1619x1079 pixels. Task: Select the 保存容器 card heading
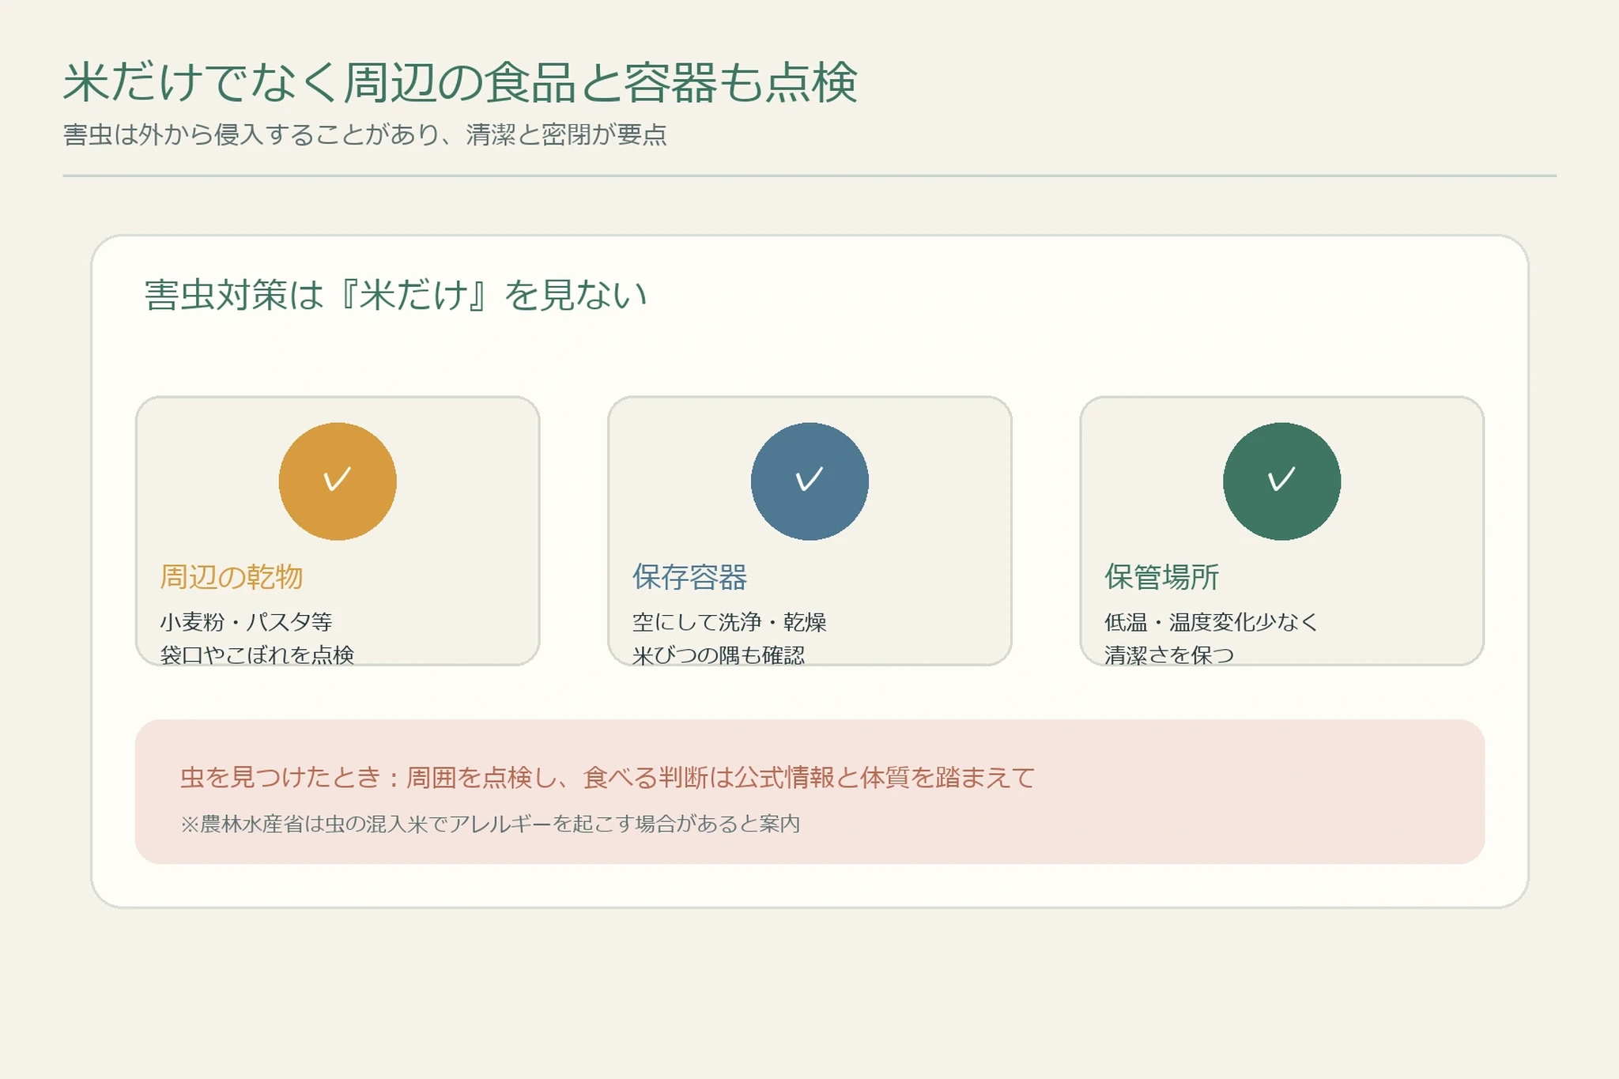coord(689,577)
